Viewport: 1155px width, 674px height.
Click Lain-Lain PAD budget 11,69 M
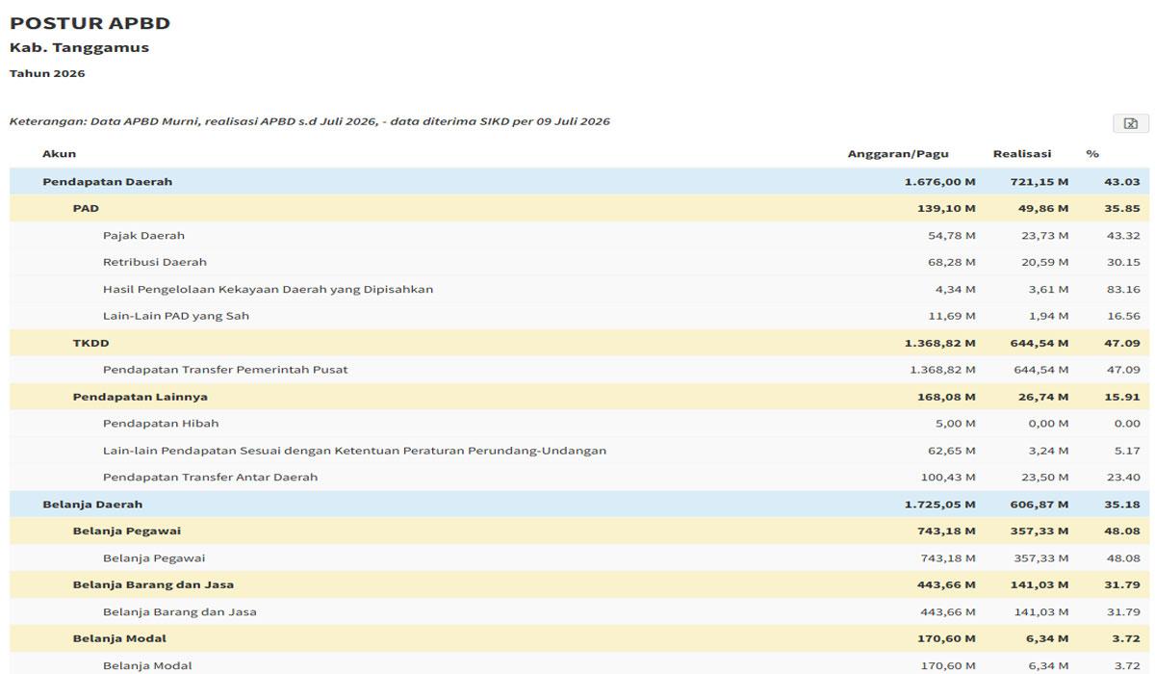click(x=952, y=317)
